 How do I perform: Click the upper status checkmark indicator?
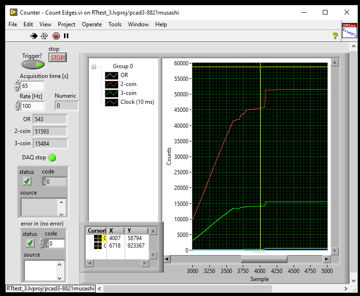pyautogui.click(x=27, y=181)
